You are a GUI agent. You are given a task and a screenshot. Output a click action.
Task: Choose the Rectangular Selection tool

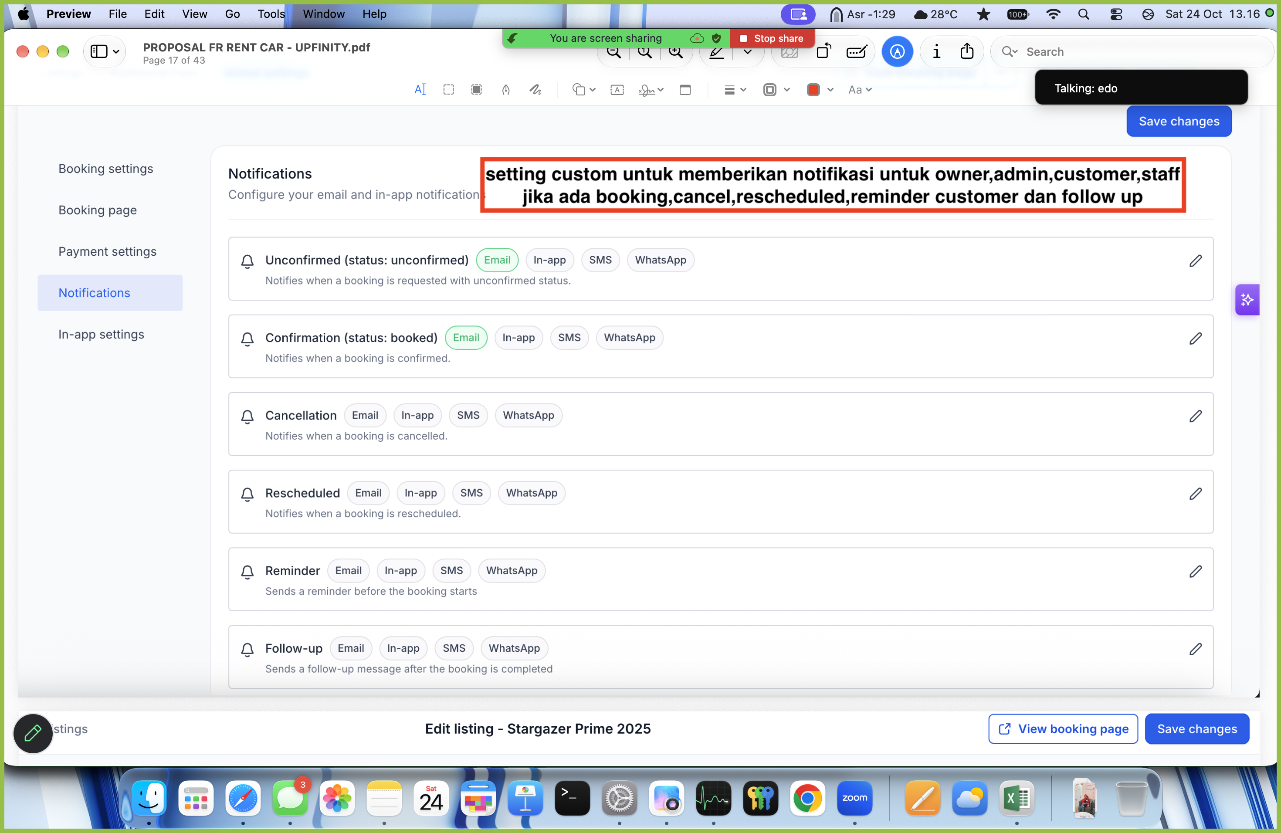click(448, 90)
